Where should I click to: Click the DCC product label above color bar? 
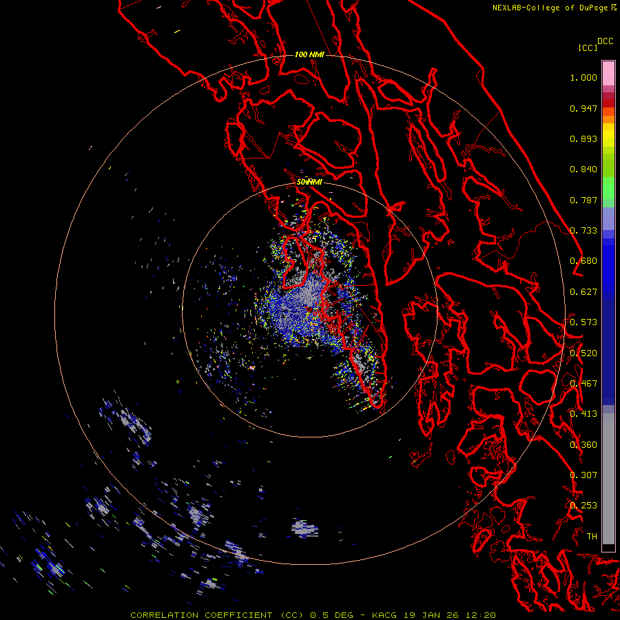606,41
